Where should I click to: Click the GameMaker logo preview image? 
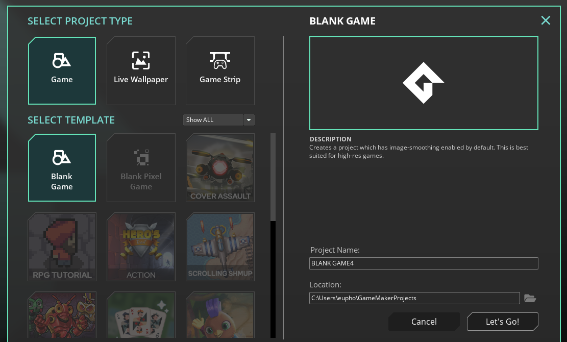click(x=424, y=83)
